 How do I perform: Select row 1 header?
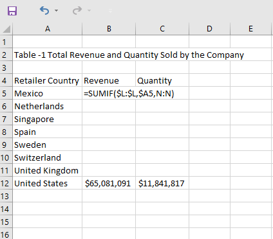point(6,42)
